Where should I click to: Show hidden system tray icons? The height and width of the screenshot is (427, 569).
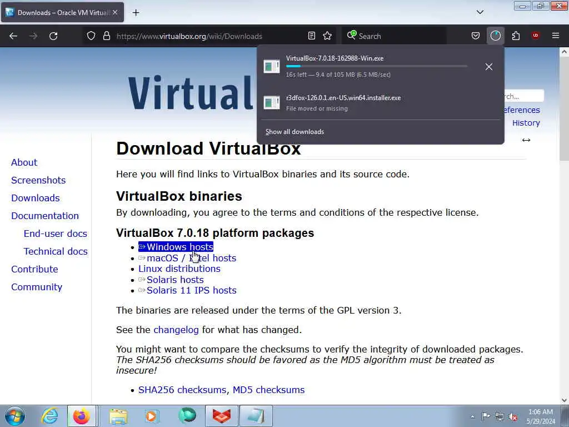pyautogui.click(x=472, y=416)
